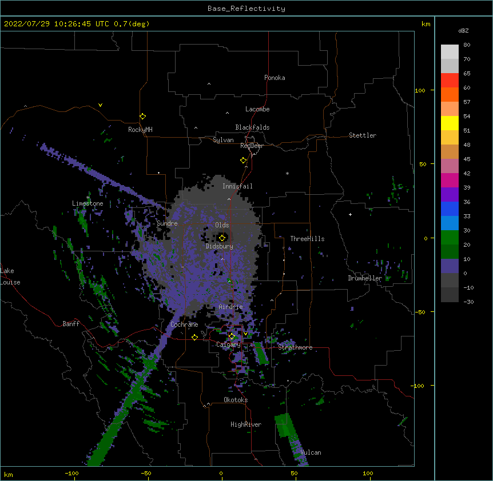Select the purple 36-39 dBZ legend swatch

tap(450, 195)
